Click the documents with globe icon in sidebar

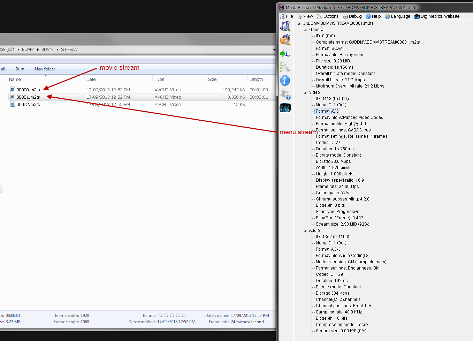(x=285, y=94)
